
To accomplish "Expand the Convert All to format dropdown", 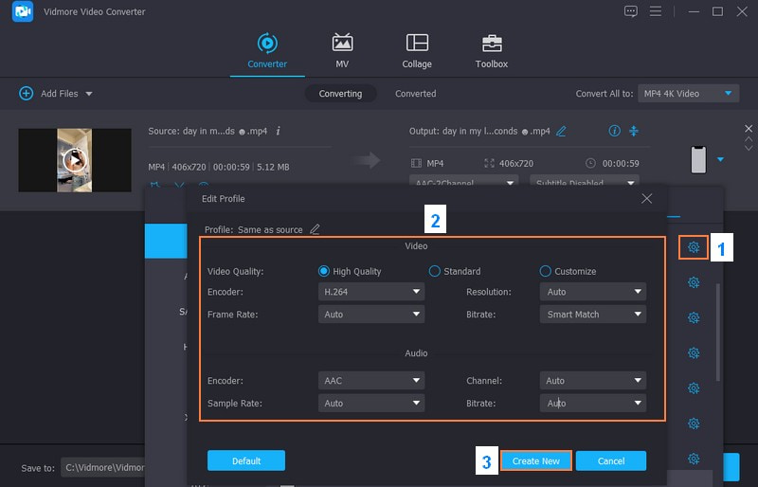I will coord(689,94).
